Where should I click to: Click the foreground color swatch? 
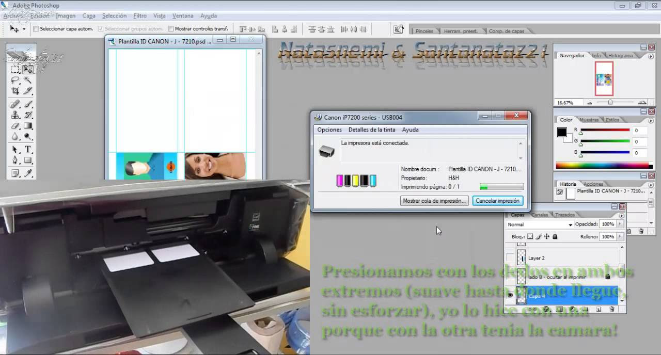tap(562, 133)
